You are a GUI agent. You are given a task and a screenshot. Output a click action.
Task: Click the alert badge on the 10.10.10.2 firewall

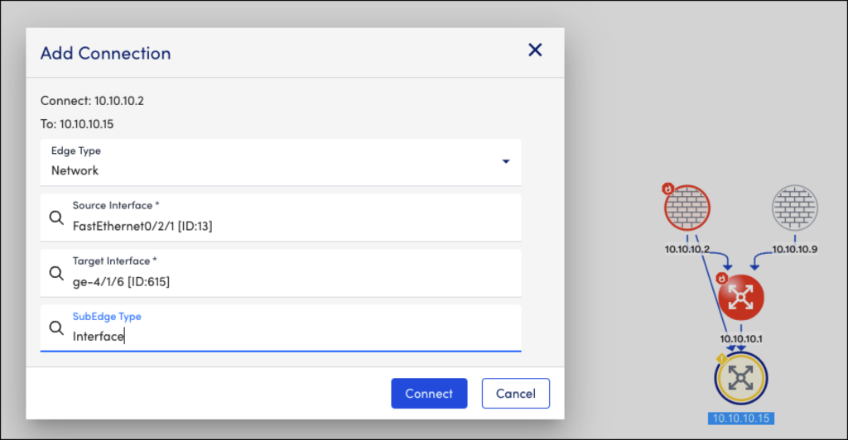669,189
